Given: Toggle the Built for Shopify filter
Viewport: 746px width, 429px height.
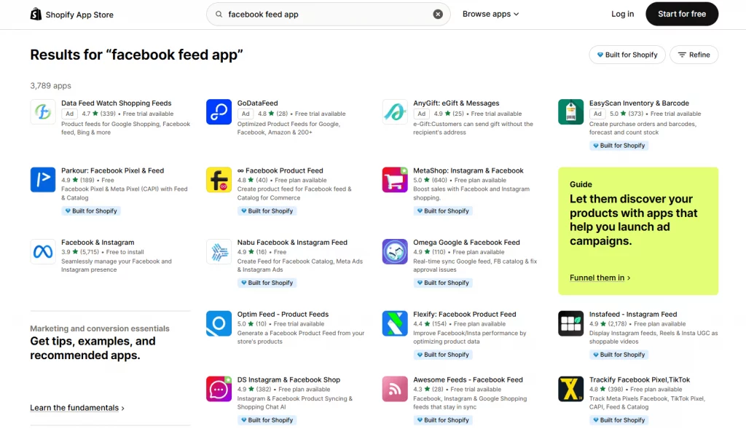Looking at the screenshot, I should pos(627,55).
